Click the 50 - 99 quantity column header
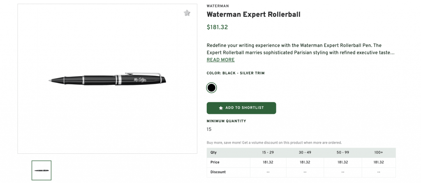 pyautogui.click(x=342, y=153)
